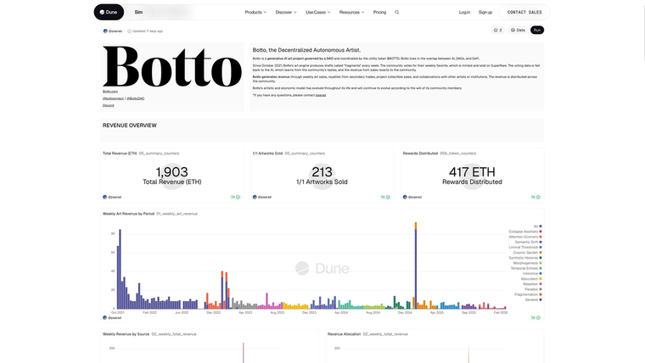Viewport: 645px width, 363px height.
Task: Click refresh status badge under Weekly Art Revenue chart
Action: pos(536,317)
